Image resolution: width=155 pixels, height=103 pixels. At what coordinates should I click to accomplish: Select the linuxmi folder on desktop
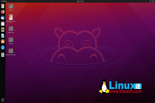point(11,40)
